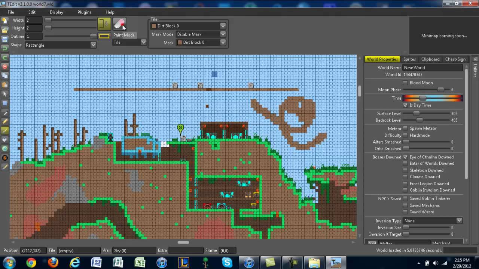The width and height of the screenshot is (479, 269).
Task: Toggle the Eraser paint mode button
Action: pyautogui.click(x=119, y=24)
